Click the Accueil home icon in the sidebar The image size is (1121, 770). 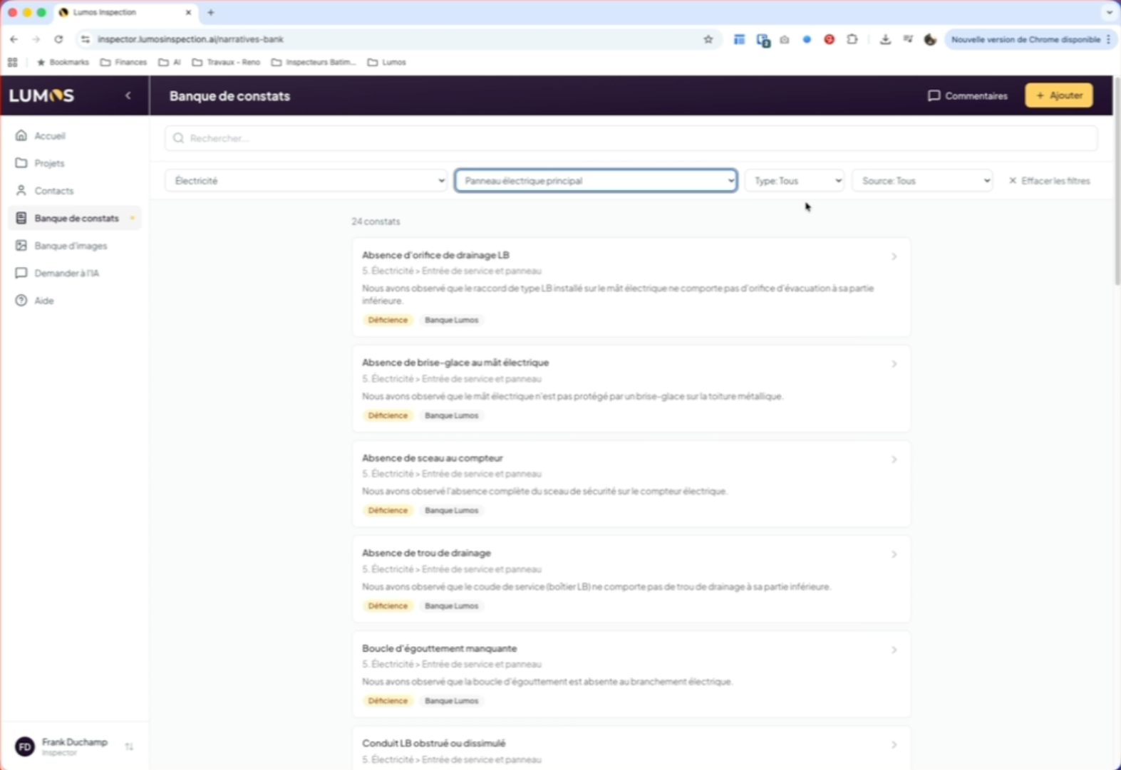coord(21,135)
